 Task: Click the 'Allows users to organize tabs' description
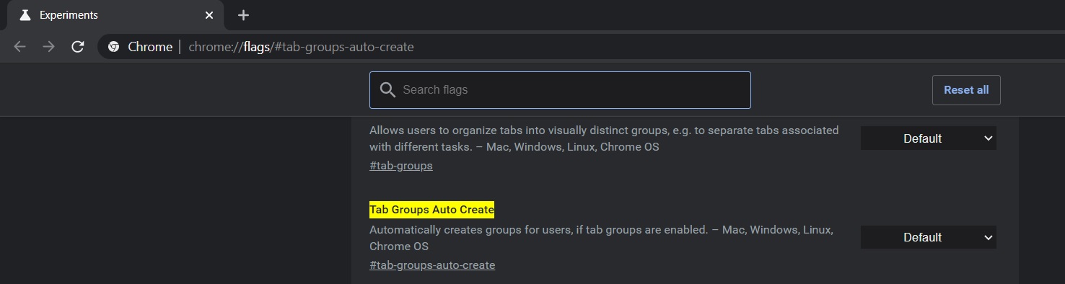point(604,138)
